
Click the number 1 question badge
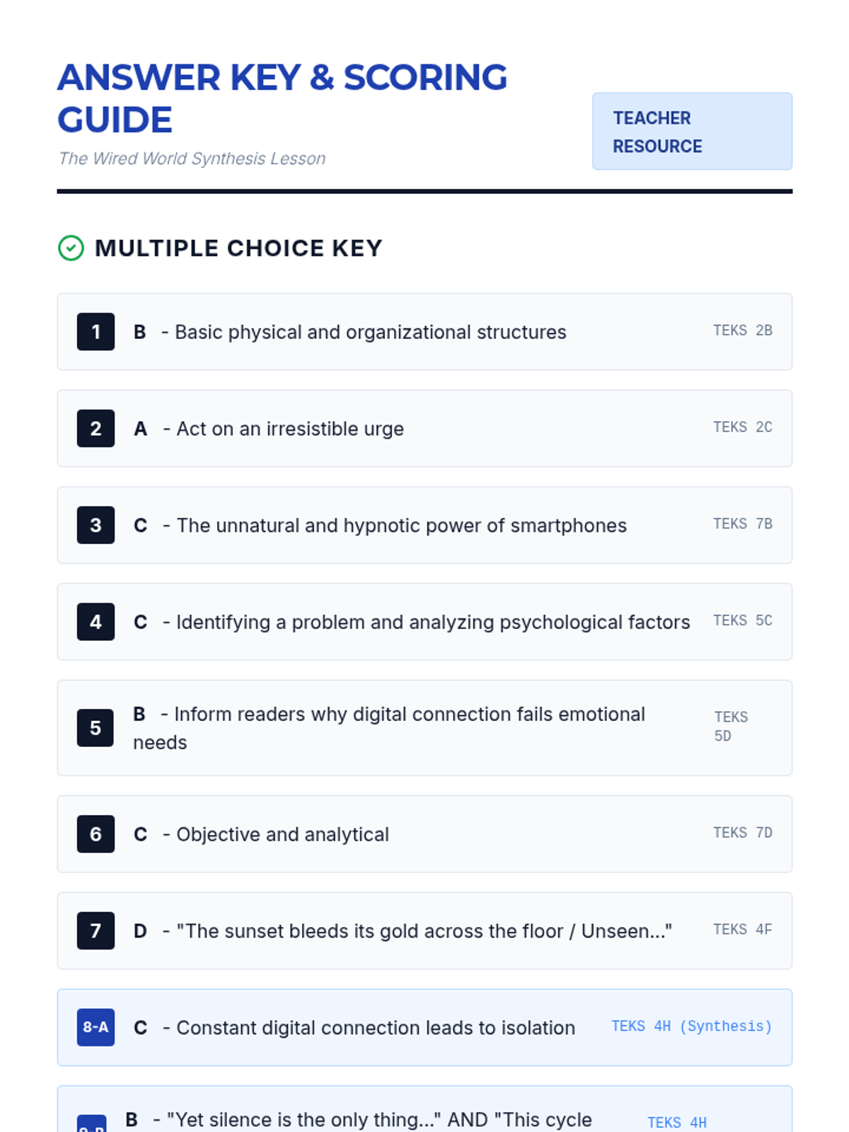click(96, 332)
